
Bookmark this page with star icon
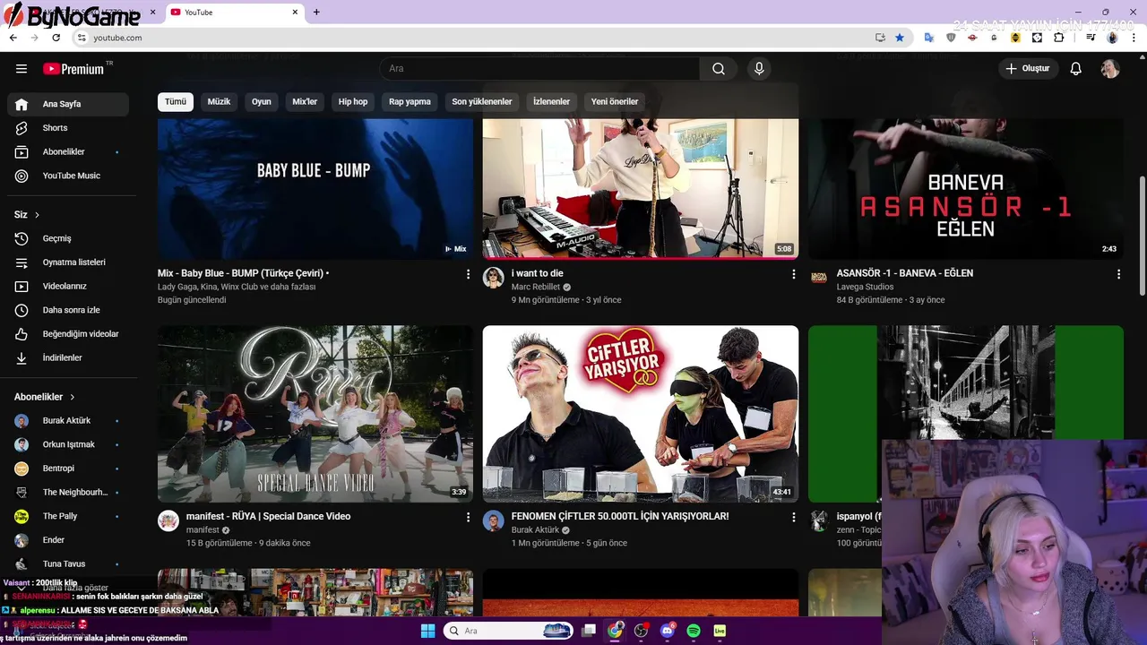coord(900,38)
